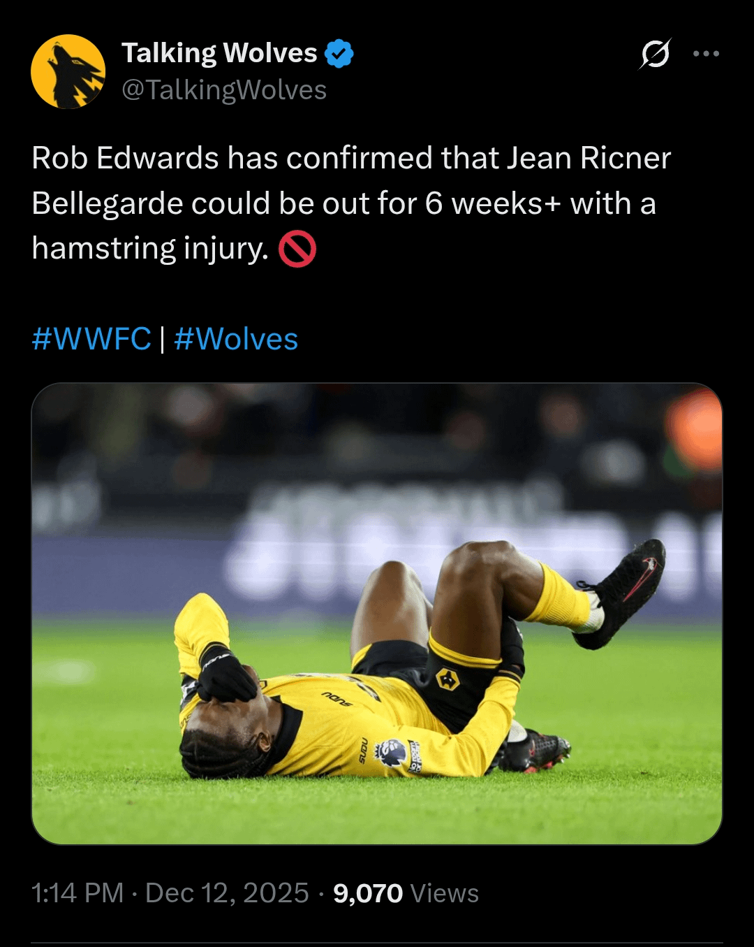
Task: Click the 9,070 view count number
Action: pyautogui.click(x=368, y=893)
